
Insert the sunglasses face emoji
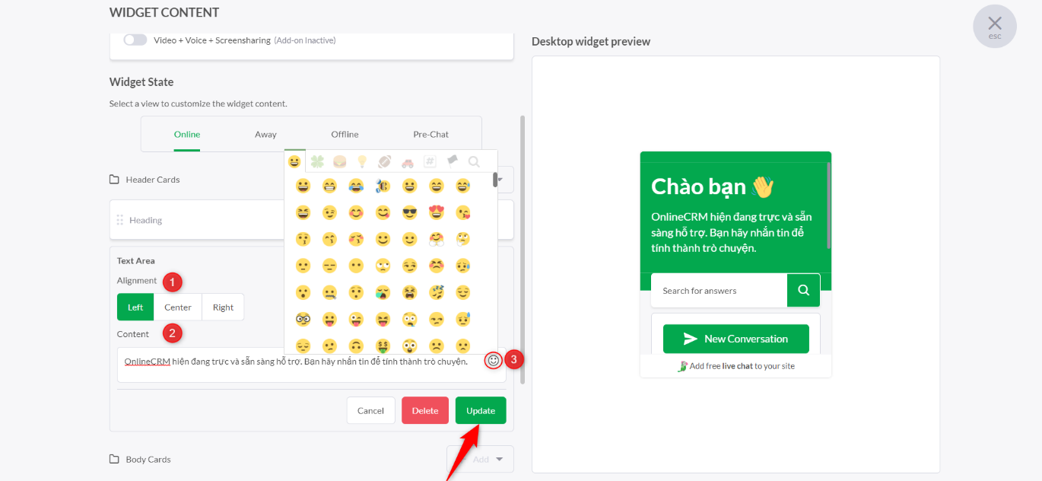point(410,212)
